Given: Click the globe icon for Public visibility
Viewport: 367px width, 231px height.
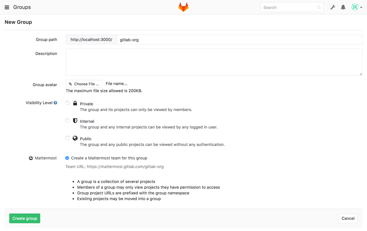Looking at the screenshot, I should point(75,138).
